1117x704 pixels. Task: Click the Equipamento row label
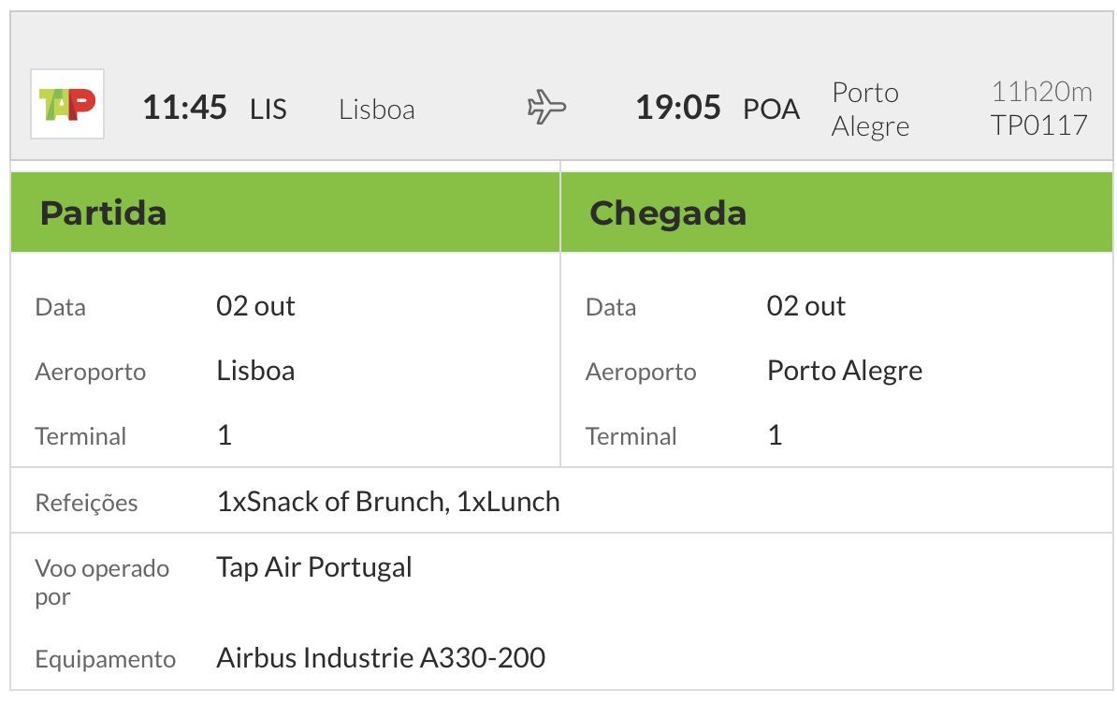click(x=106, y=660)
